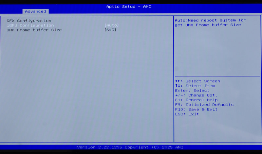The image size is (262, 154).
Task: Click the +/-: Change Opt. hint
Action: pyautogui.click(x=196, y=95)
